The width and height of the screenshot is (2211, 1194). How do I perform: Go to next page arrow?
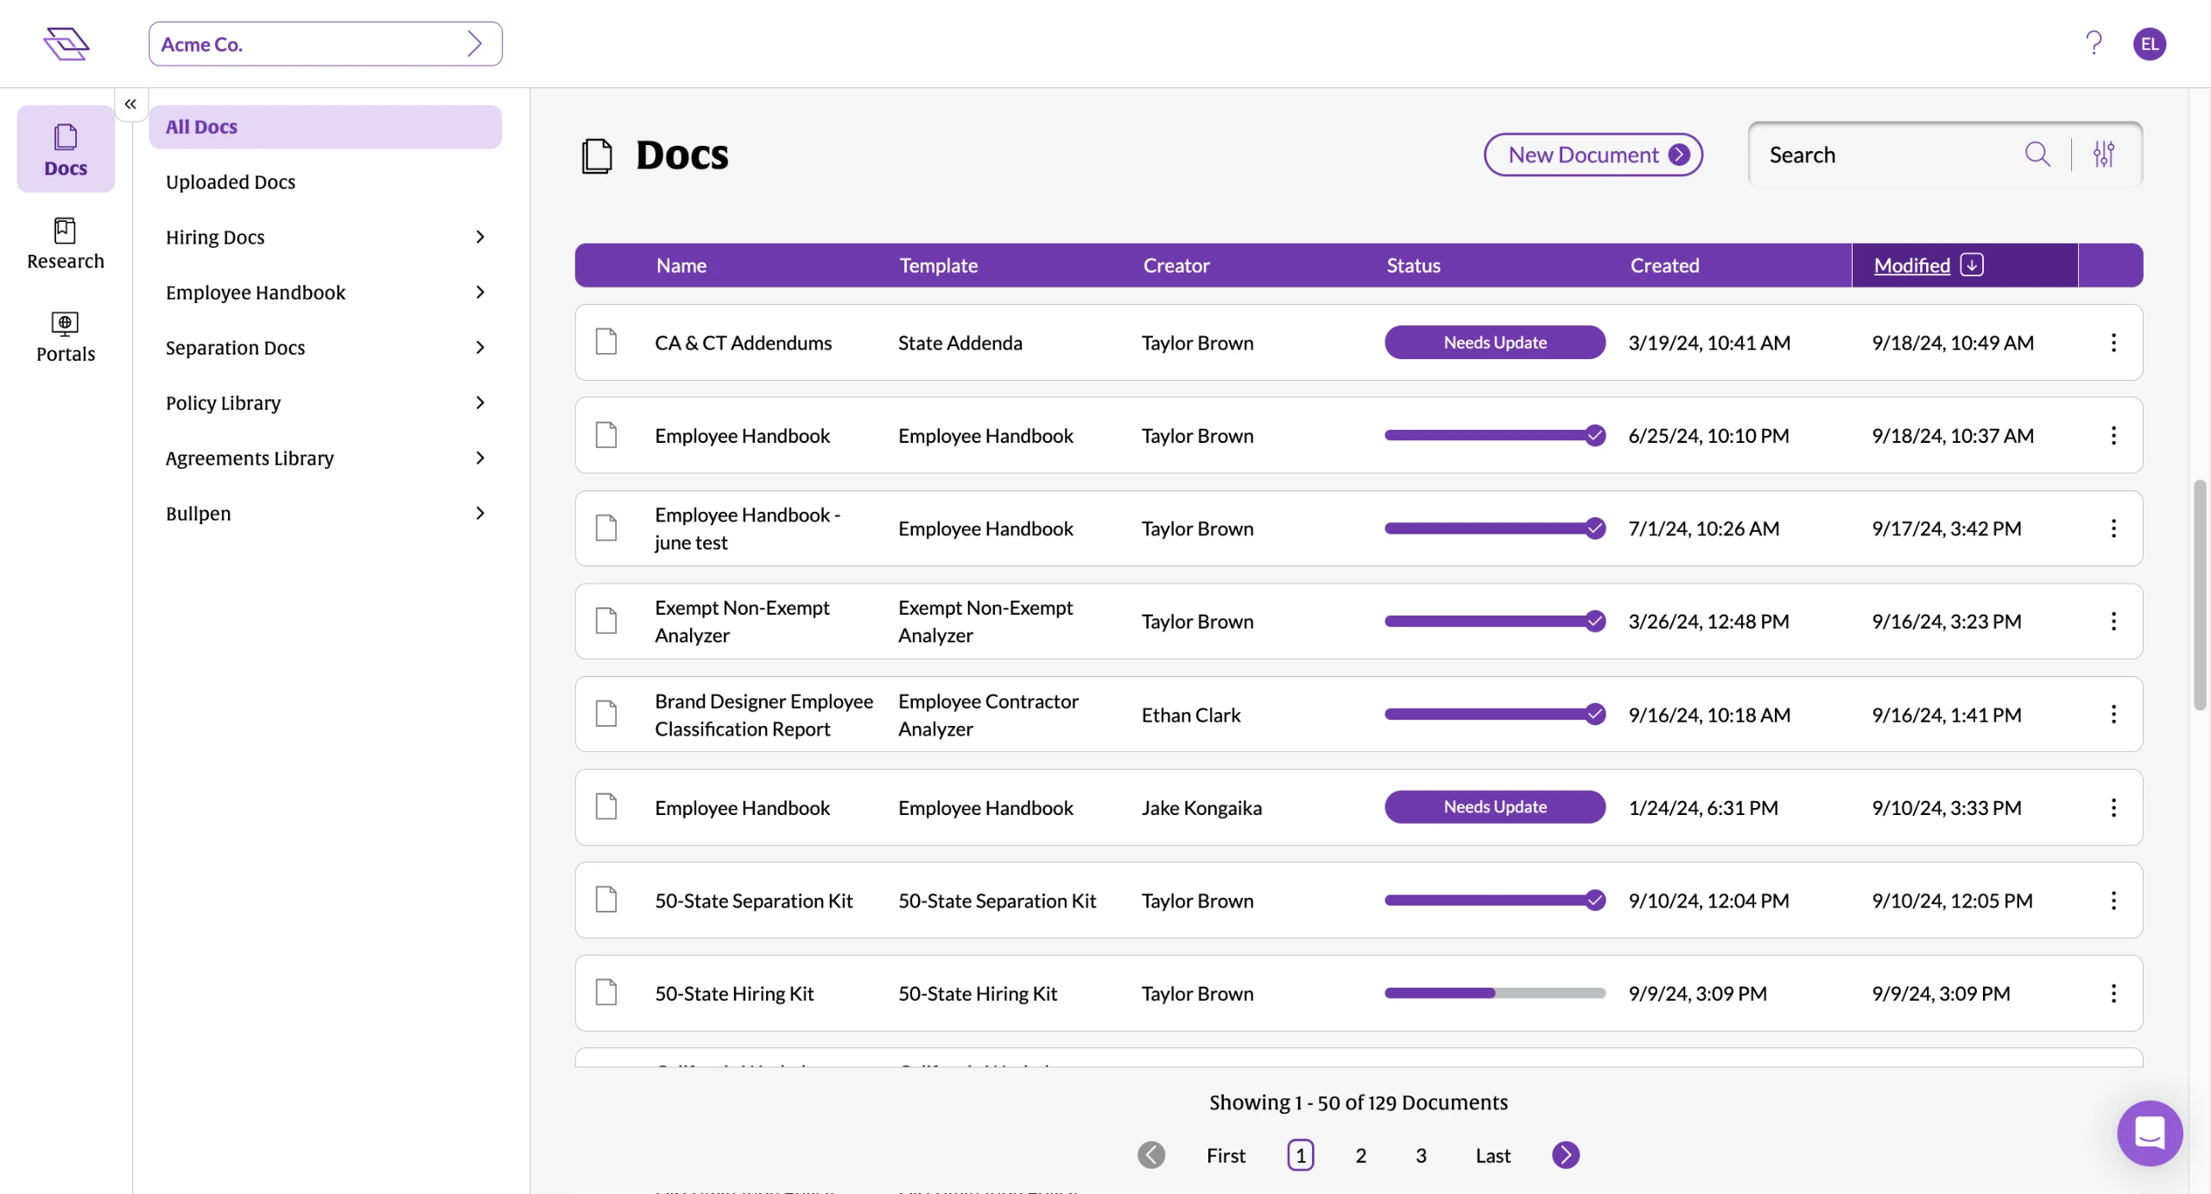[x=1566, y=1155]
